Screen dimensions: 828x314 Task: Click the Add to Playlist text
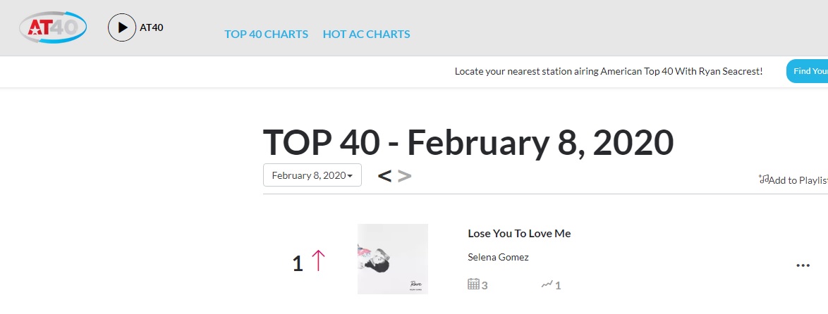[x=798, y=180]
